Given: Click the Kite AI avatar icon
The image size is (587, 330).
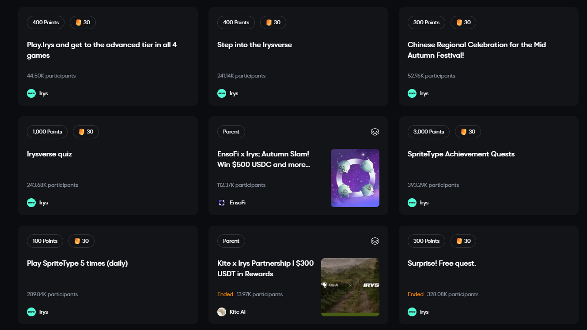Looking at the screenshot, I should click(222, 312).
